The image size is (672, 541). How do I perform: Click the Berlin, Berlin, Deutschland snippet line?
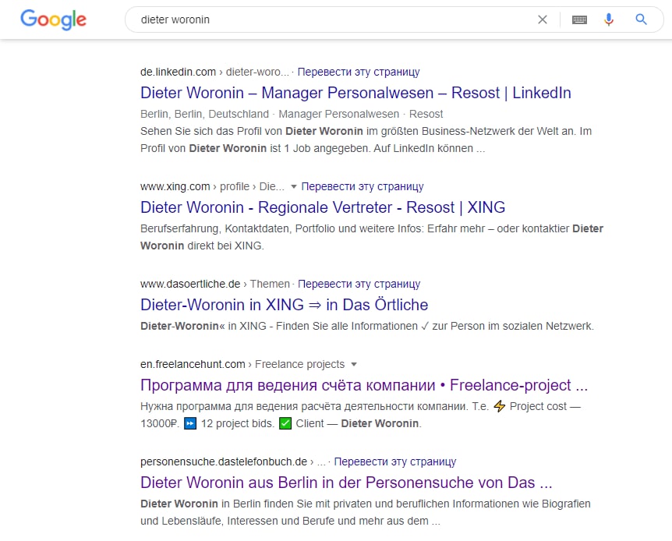click(x=292, y=114)
